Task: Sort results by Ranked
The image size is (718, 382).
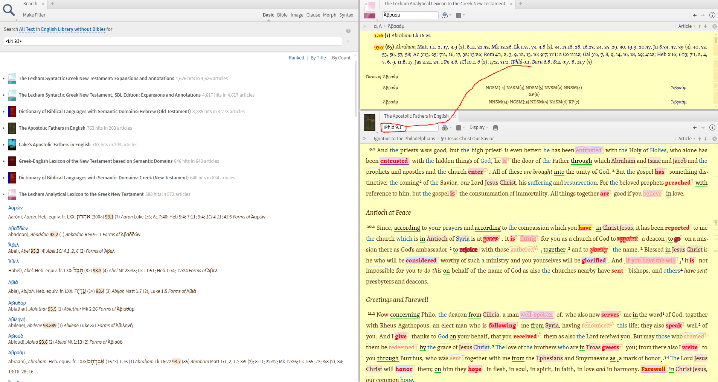Action: [296, 58]
